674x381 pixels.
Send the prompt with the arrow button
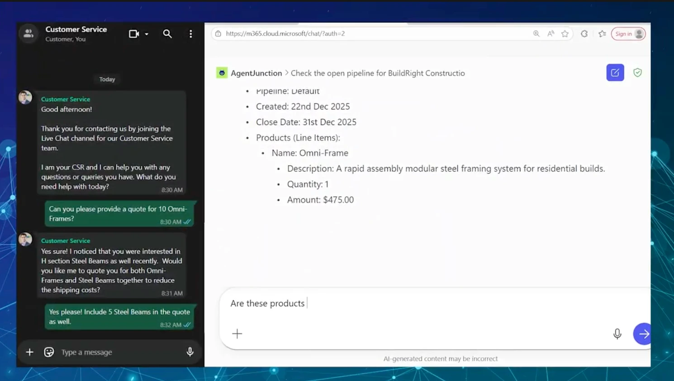point(643,334)
